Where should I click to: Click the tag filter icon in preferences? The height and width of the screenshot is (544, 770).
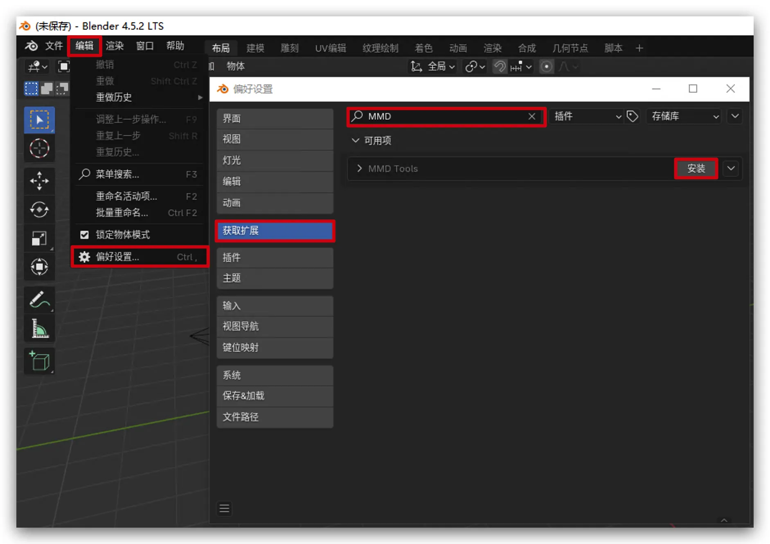pos(633,117)
